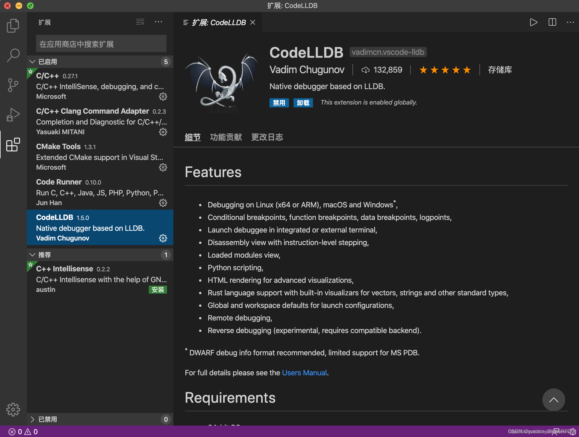Select the CodeLLDB extension entry
The width and height of the screenshot is (579, 437).
(100, 227)
